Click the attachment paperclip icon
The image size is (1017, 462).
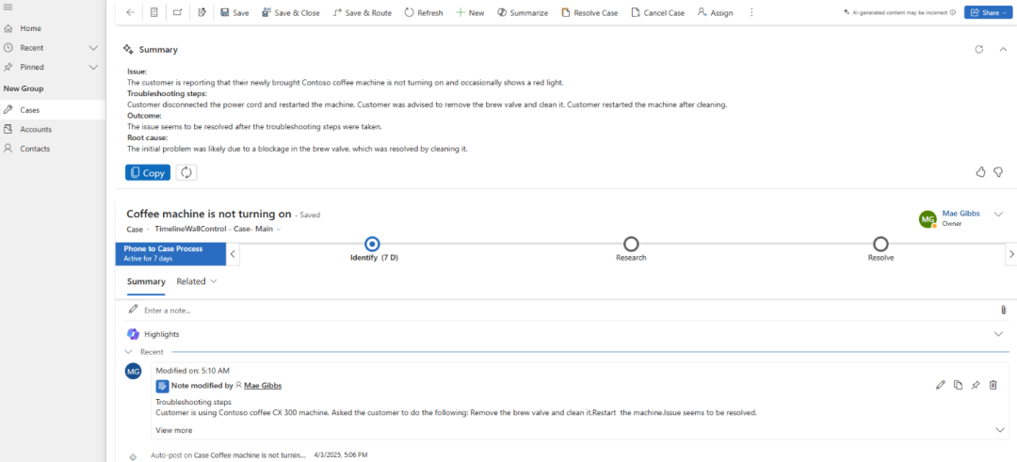1004,311
